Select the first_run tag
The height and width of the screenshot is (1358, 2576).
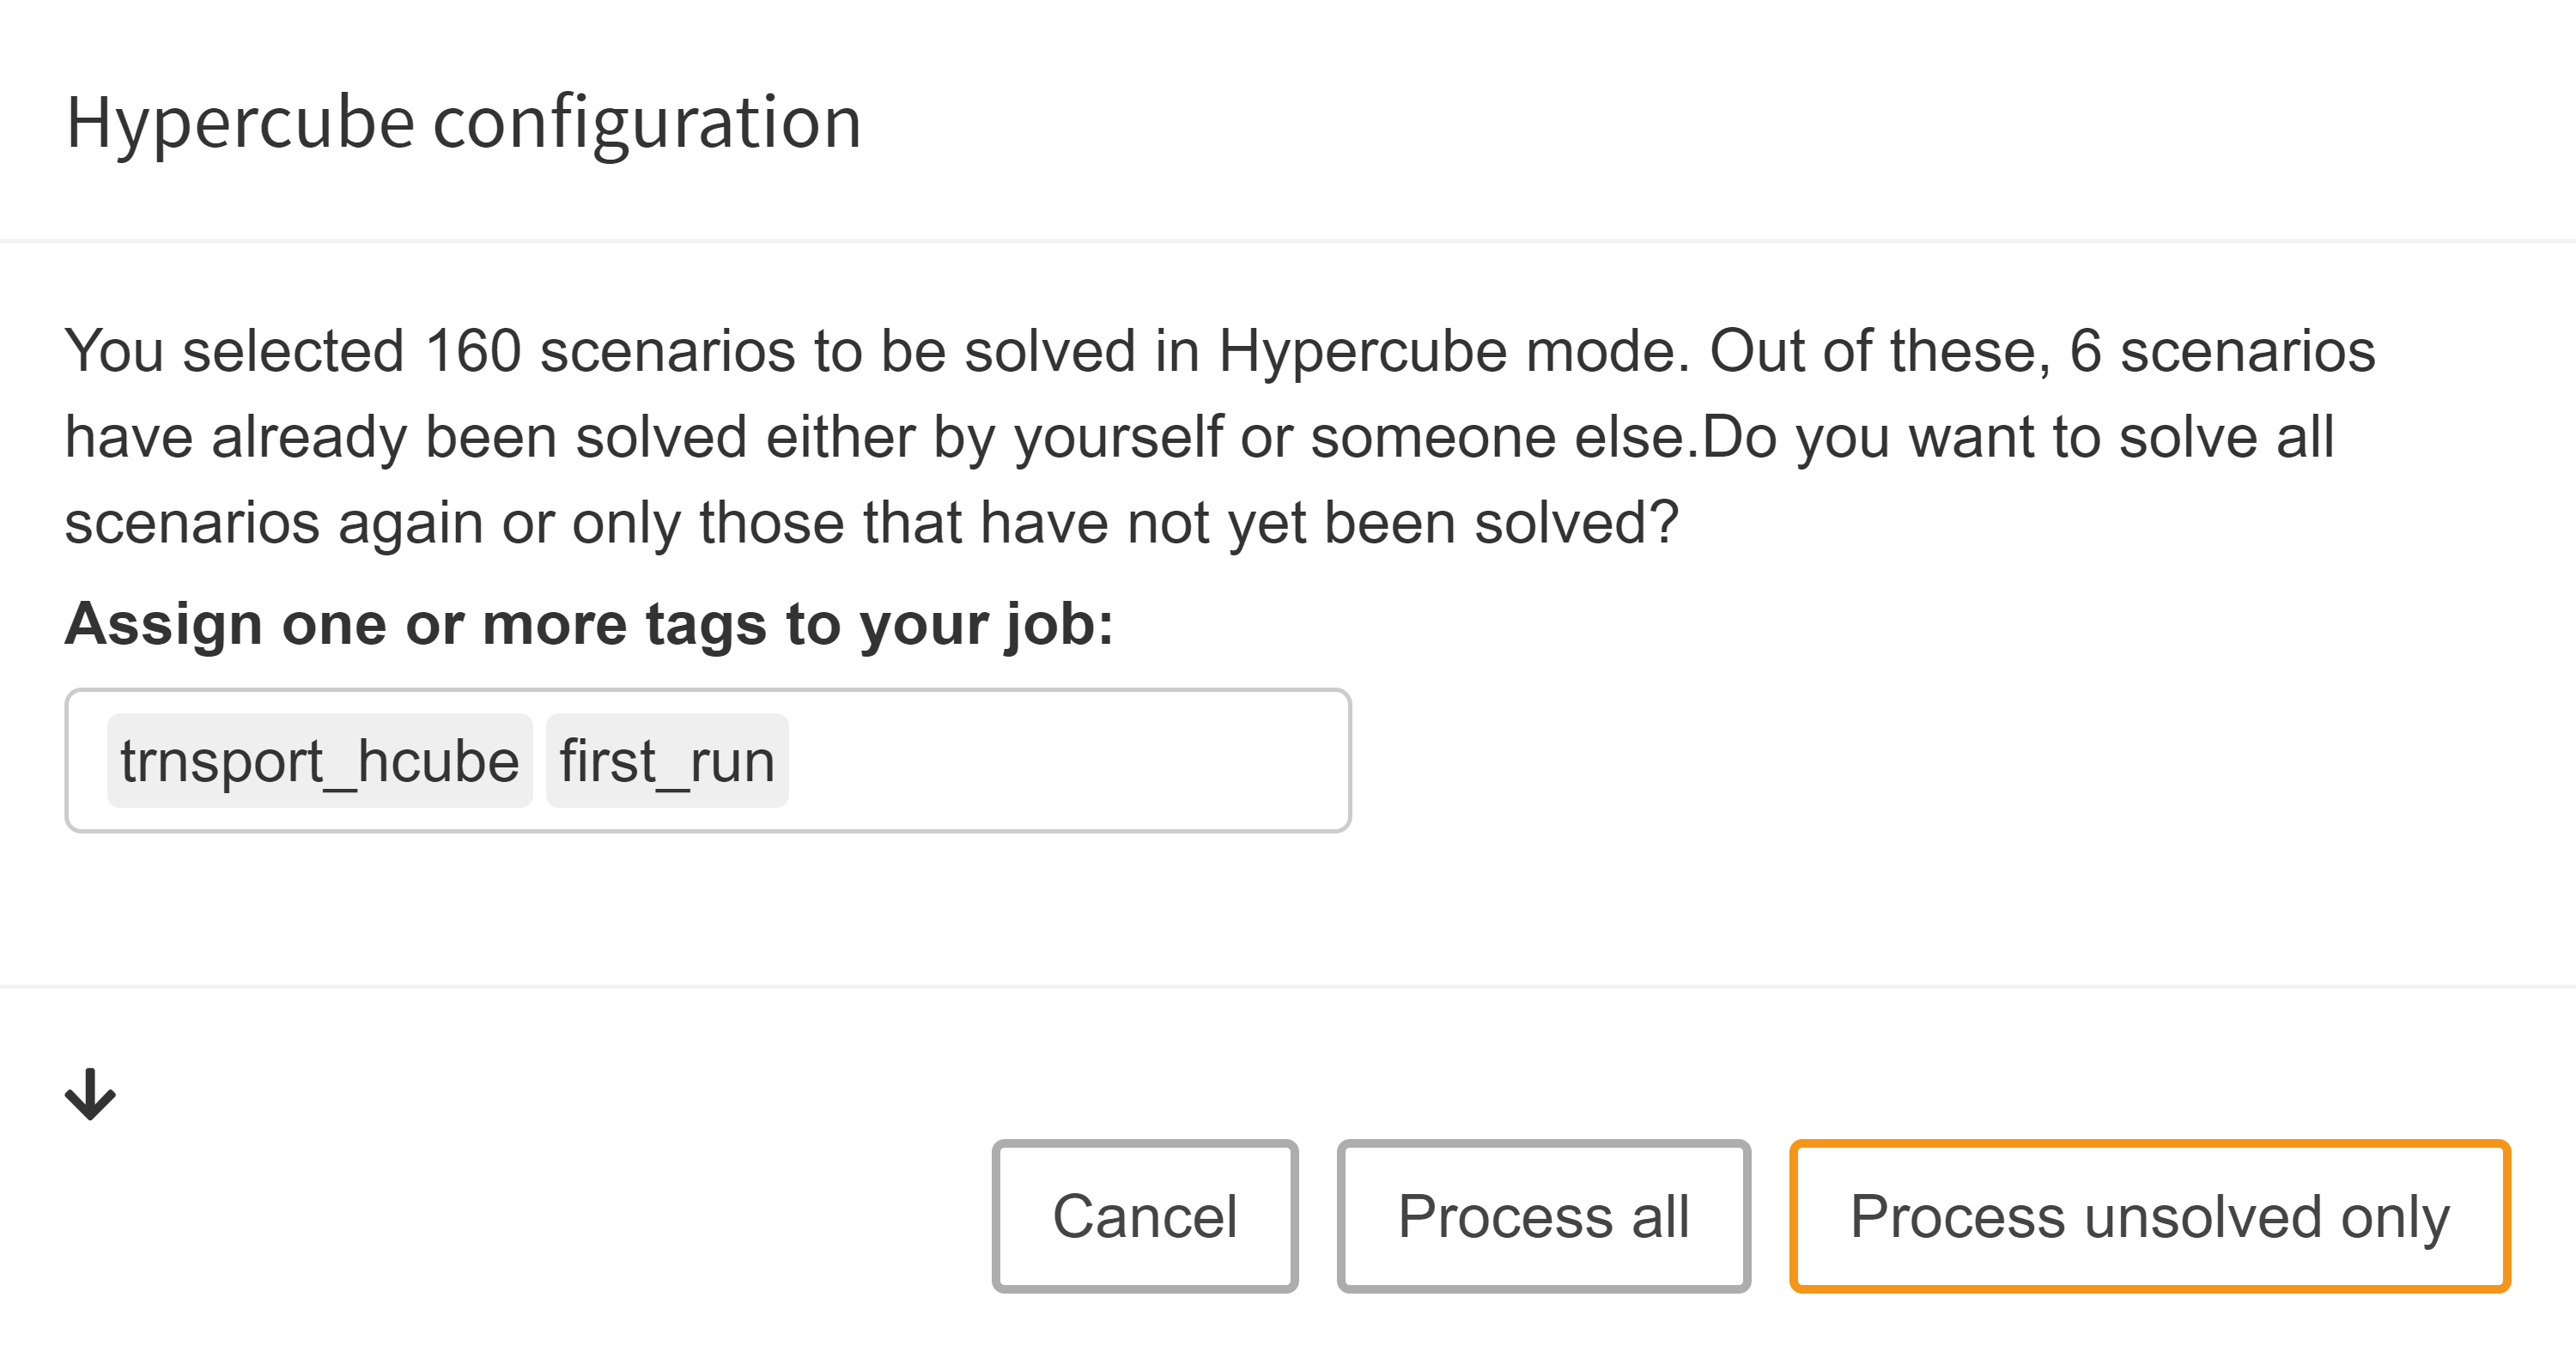(667, 761)
